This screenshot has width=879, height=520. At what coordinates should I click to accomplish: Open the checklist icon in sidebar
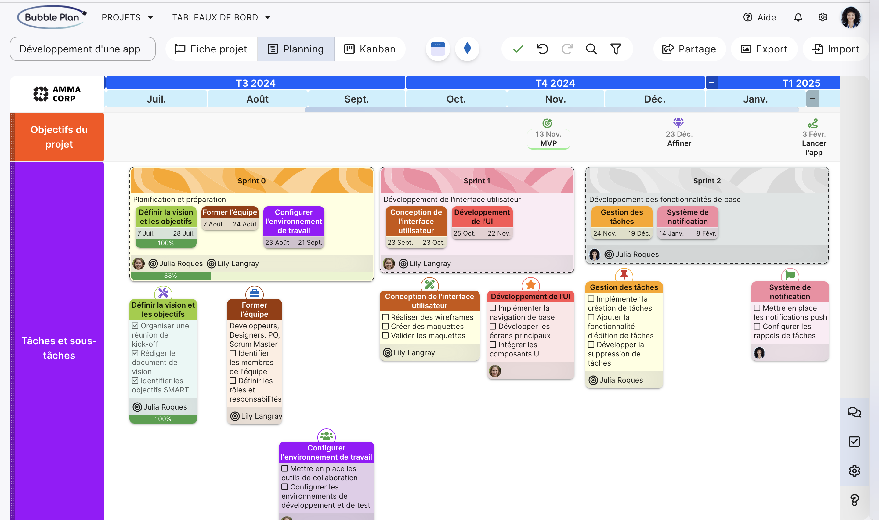click(x=854, y=442)
